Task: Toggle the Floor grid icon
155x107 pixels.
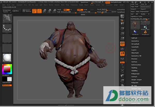Action: pyautogui.click(x=122, y=49)
